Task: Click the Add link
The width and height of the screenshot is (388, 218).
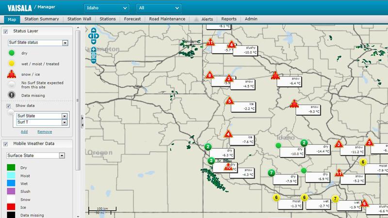Action: click(x=24, y=132)
